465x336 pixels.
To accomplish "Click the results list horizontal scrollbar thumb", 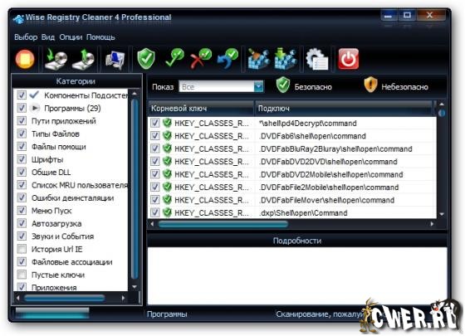I will click(223, 224).
